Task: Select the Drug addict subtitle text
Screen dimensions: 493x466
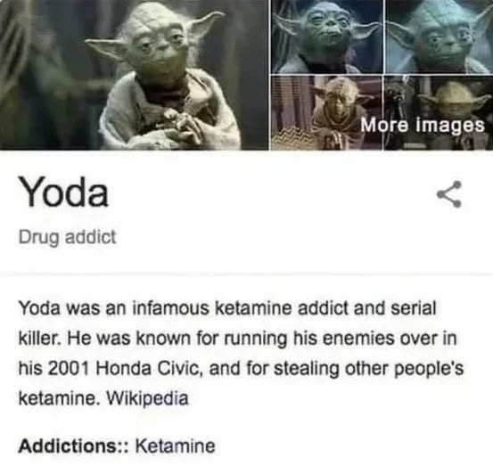Action: coord(67,237)
